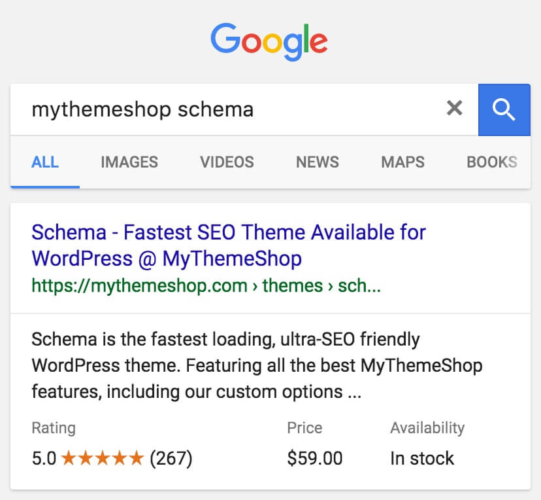Open the BOOKS tab
This screenshot has height=500, width=541.
pos(492,162)
